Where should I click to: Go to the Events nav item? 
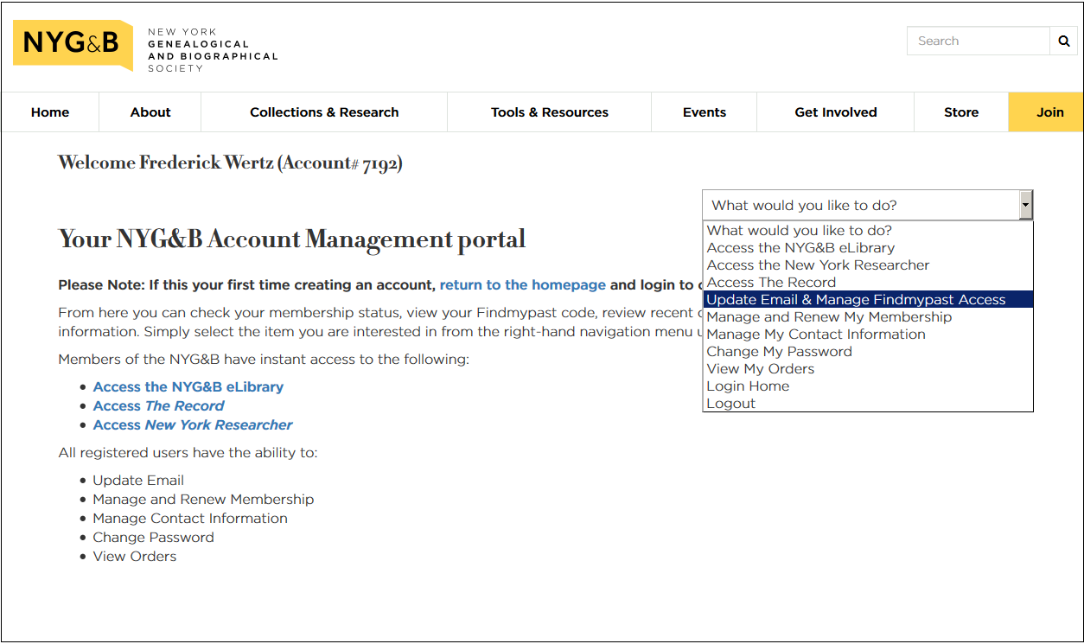point(704,112)
